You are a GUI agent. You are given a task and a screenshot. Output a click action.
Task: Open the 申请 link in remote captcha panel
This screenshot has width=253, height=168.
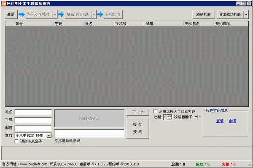pyautogui.click(x=232, y=121)
